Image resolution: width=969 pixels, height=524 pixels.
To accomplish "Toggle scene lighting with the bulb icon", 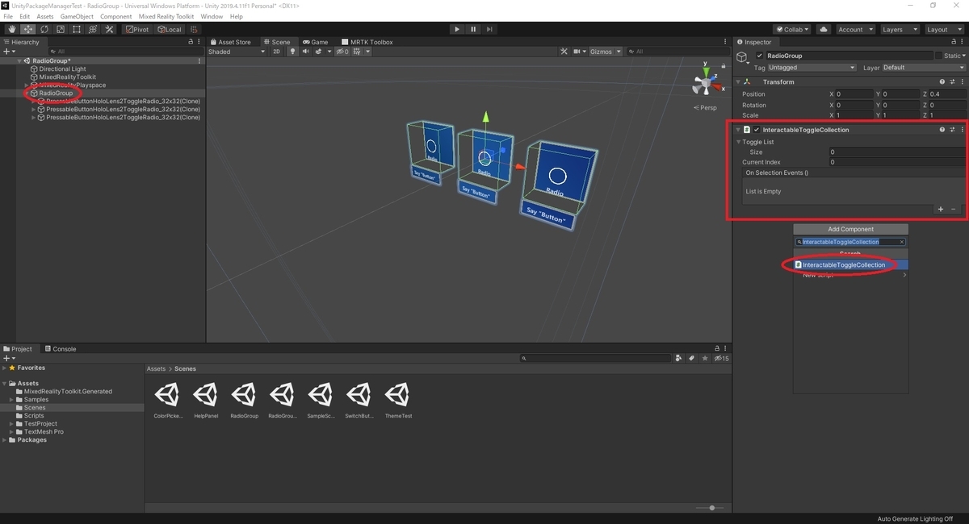I will 293,52.
